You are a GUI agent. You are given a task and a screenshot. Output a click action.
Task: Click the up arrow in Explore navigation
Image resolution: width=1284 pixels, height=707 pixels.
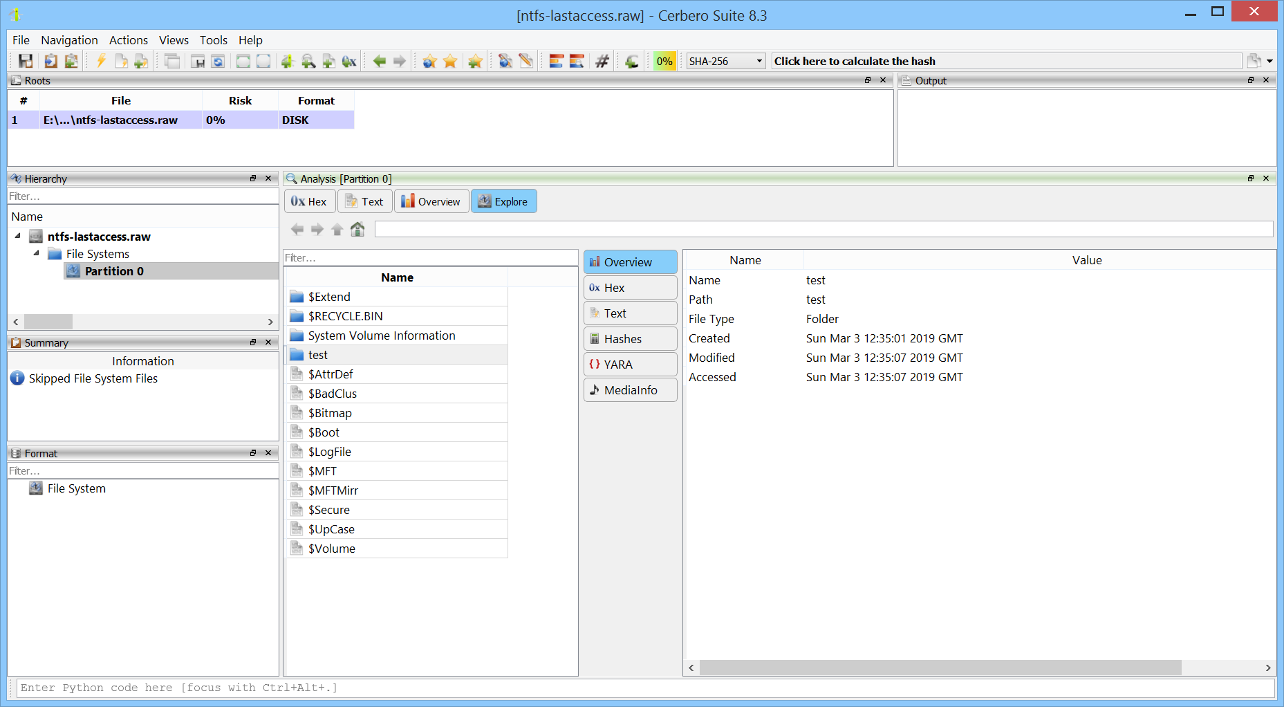pos(337,229)
